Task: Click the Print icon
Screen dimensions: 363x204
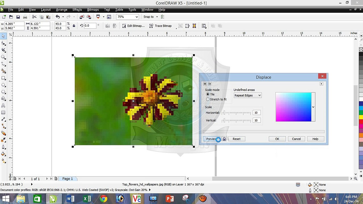Action: click(25, 17)
